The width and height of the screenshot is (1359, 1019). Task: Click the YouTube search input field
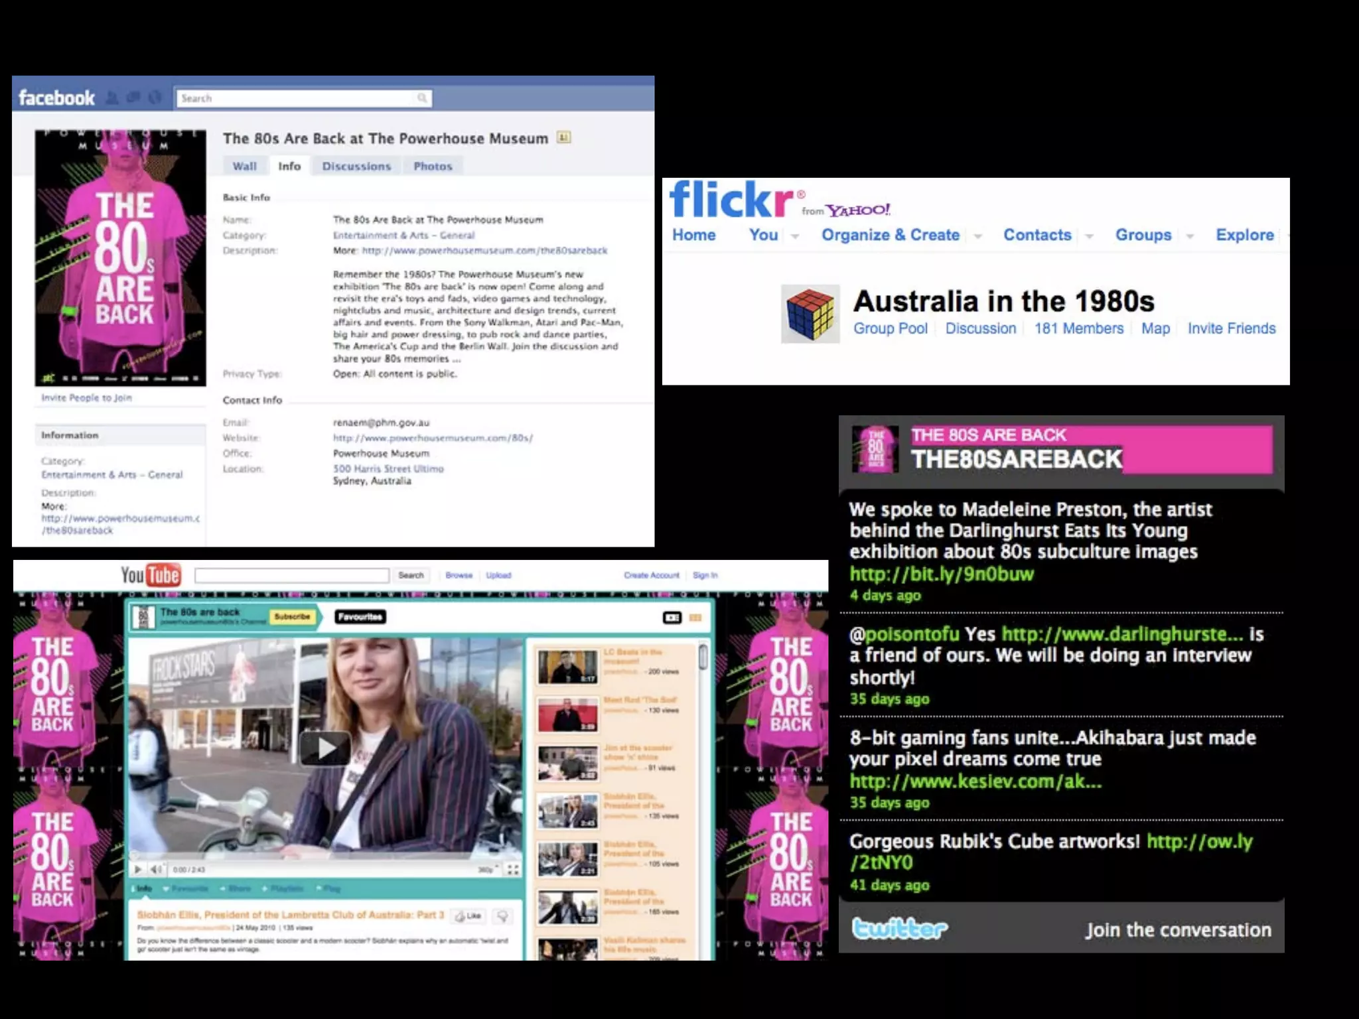292,575
